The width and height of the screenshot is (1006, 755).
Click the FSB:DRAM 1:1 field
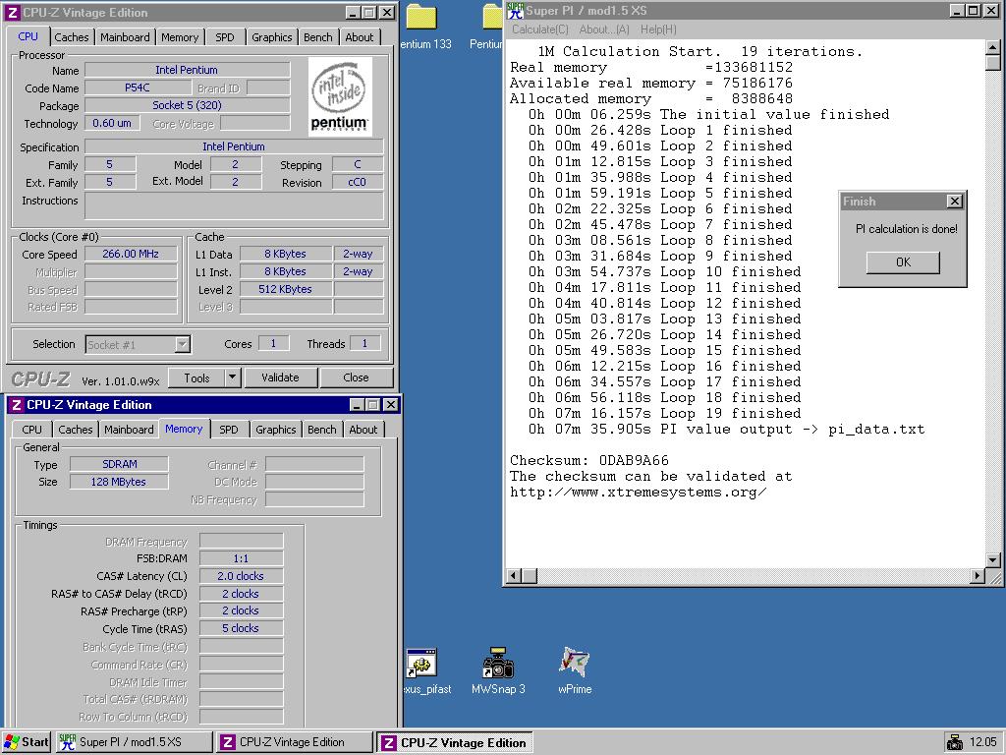tap(241, 558)
